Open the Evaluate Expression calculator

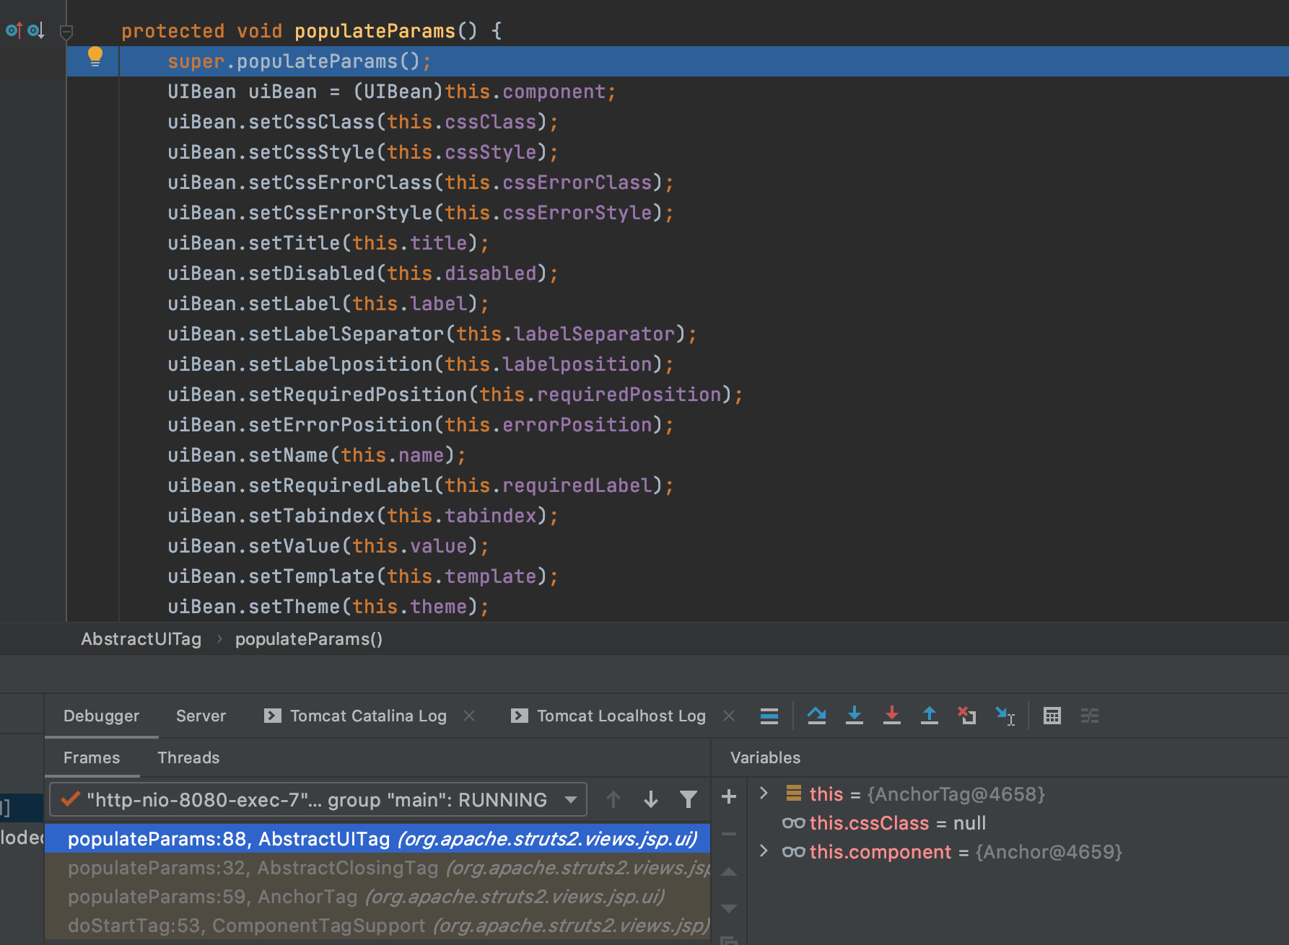[x=1052, y=716]
